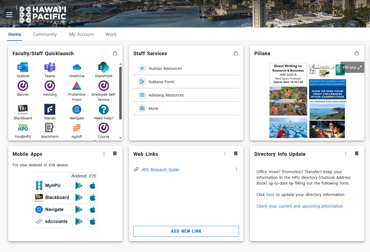This screenshot has width=370, height=252.
Task: Open Human Resources in Staff Services
Action: pyautogui.click(x=186, y=69)
